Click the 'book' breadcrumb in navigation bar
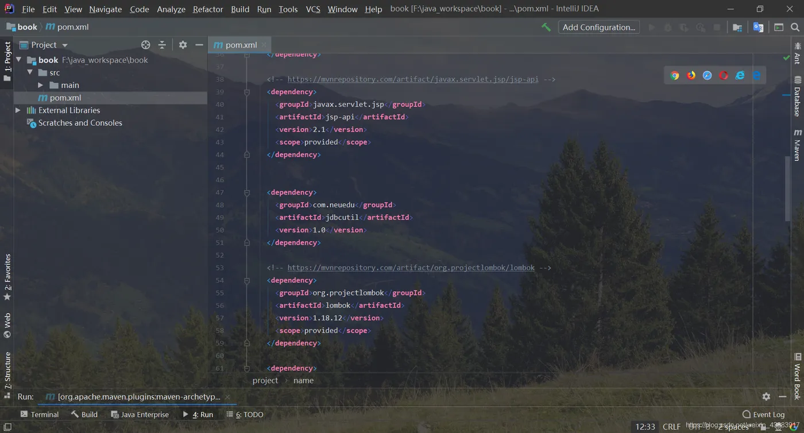804x433 pixels. (x=22, y=27)
